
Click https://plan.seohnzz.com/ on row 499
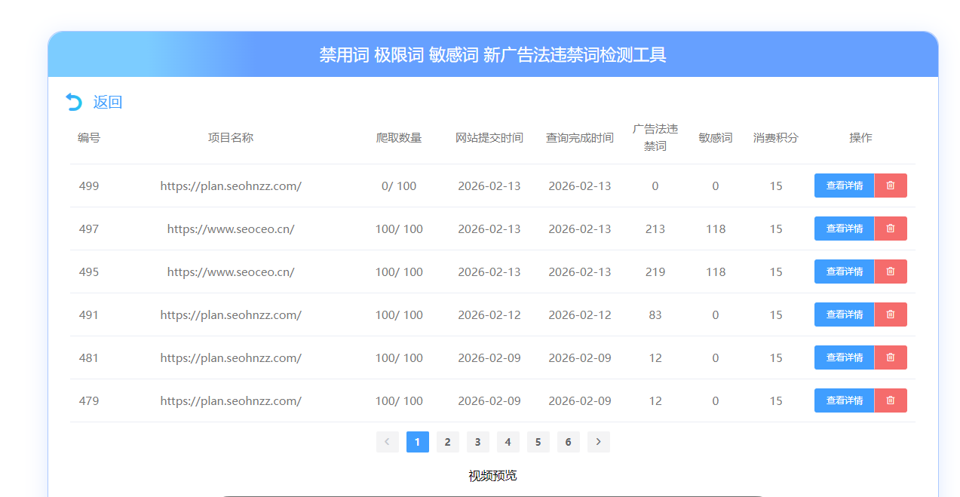pyautogui.click(x=230, y=185)
